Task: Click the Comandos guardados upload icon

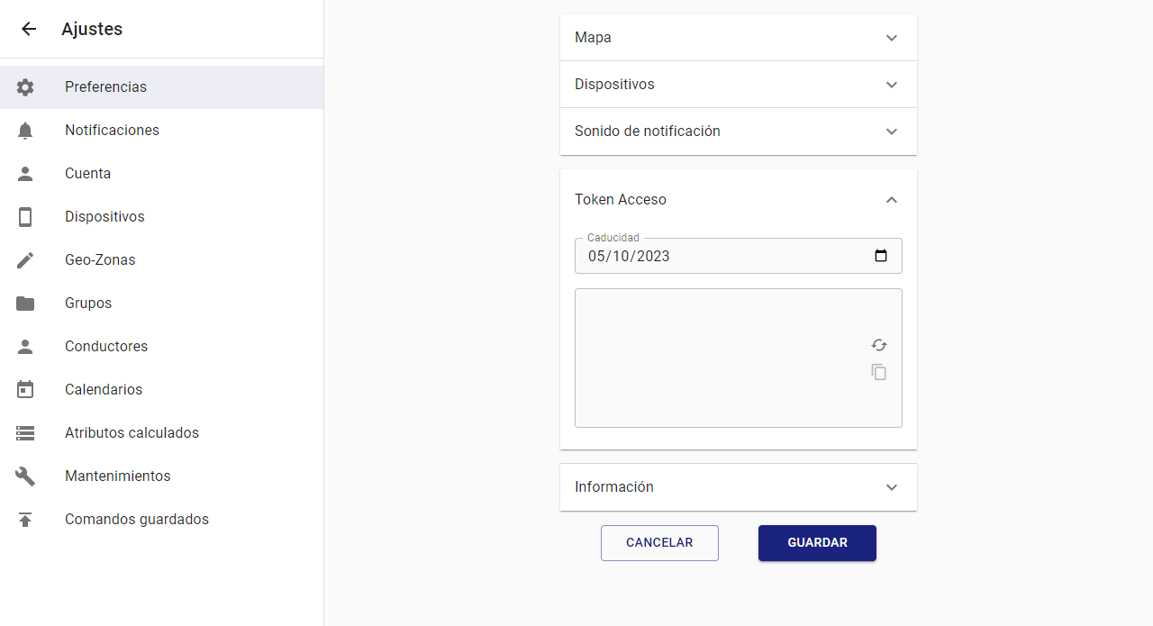Action: (25, 520)
